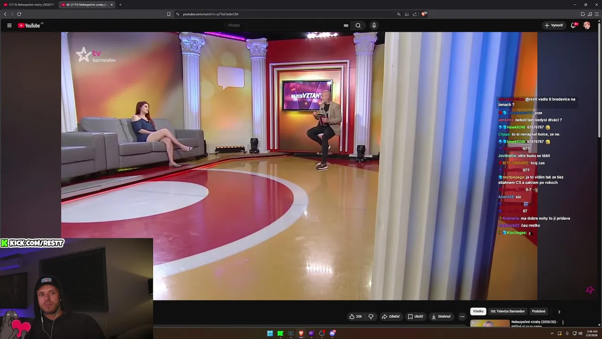
Task: Start voice search with the microphone
Action: coord(374,25)
